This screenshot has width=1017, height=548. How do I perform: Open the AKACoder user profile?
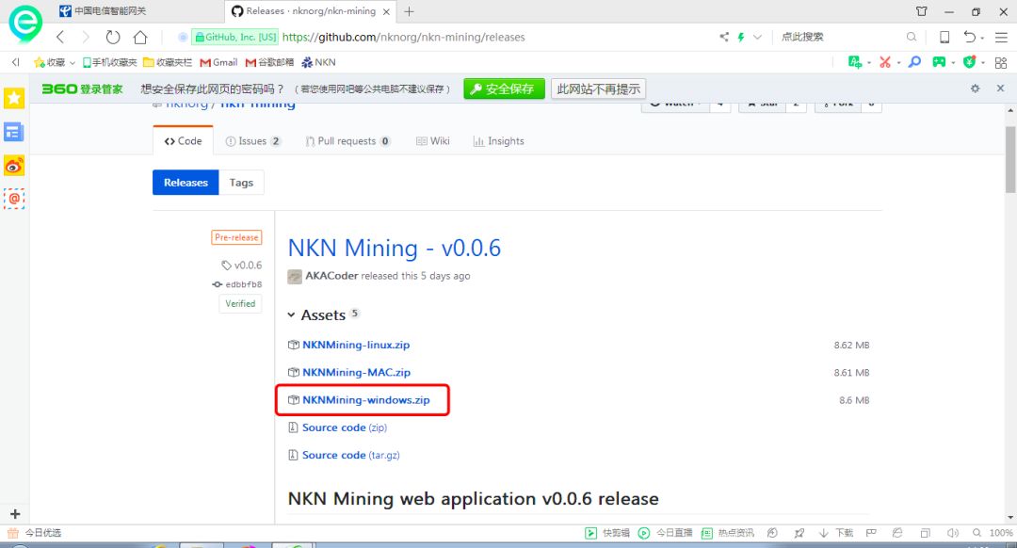(x=331, y=276)
